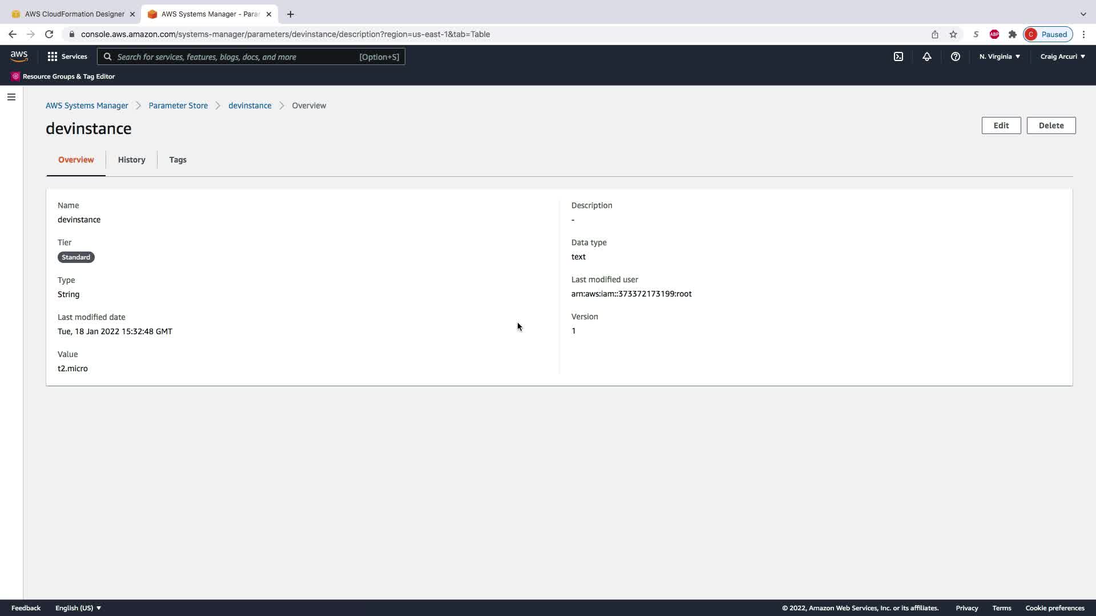Switch to AWS CloudFormation Designer browser tab
The width and height of the screenshot is (1096, 616).
click(x=74, y=14)
